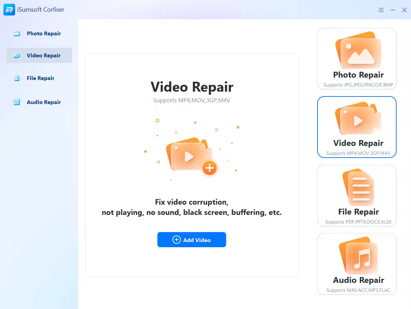Select the Video Repair card camera icon
Screen dimensions: 411x309
358,119
